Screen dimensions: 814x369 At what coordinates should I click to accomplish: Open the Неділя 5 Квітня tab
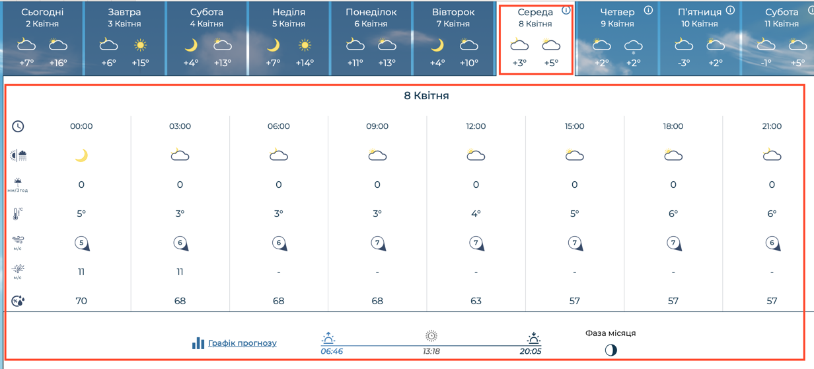pyautogui.click(x=289, y=38)
